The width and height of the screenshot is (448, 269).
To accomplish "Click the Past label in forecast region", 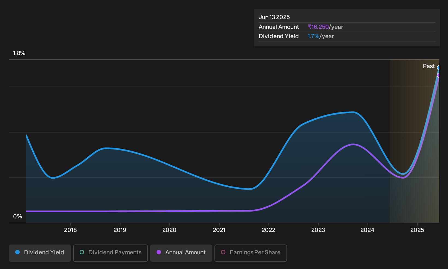I will 429,66.
